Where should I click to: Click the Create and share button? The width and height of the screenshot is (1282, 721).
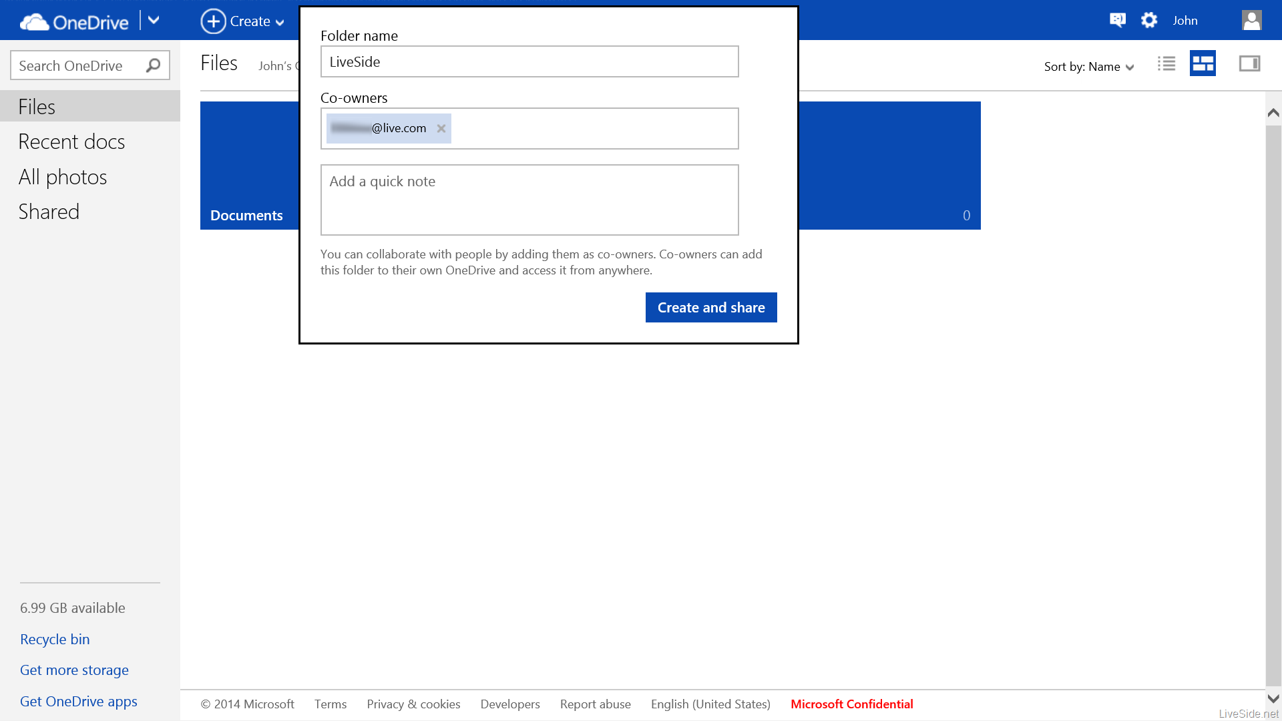point(710,306)
